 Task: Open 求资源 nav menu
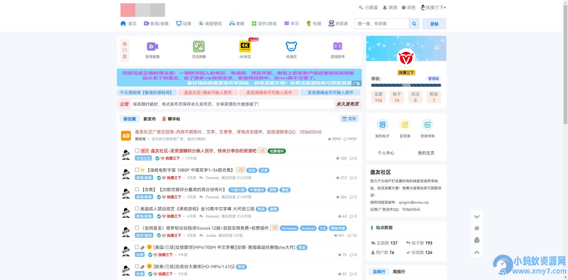pyautogui.click(x=338, y=23)
